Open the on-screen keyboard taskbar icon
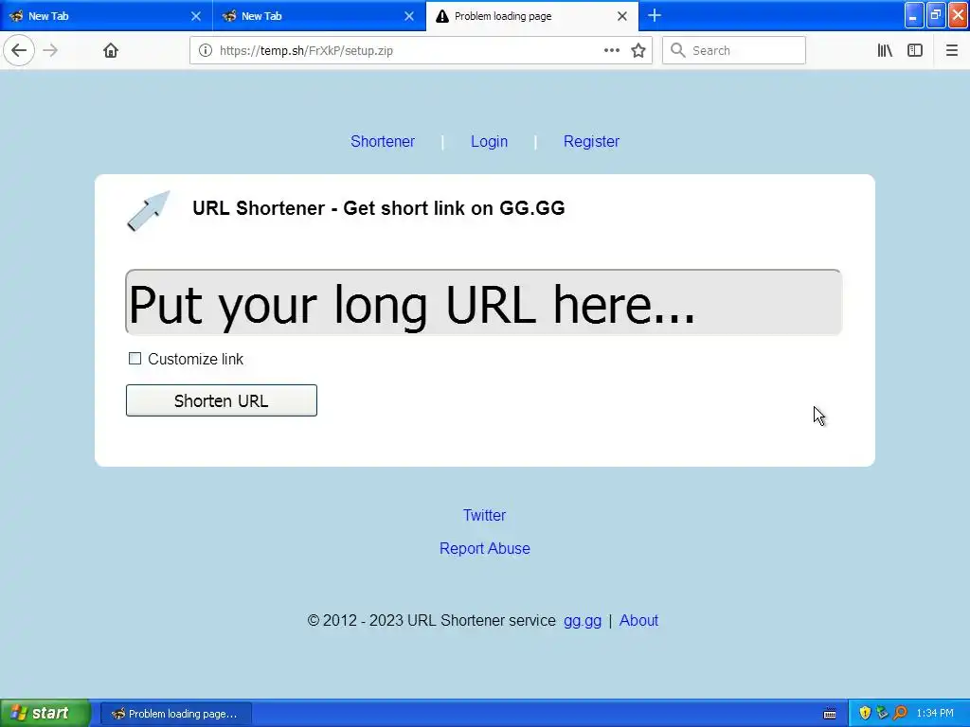 click(x=830, y=714)
